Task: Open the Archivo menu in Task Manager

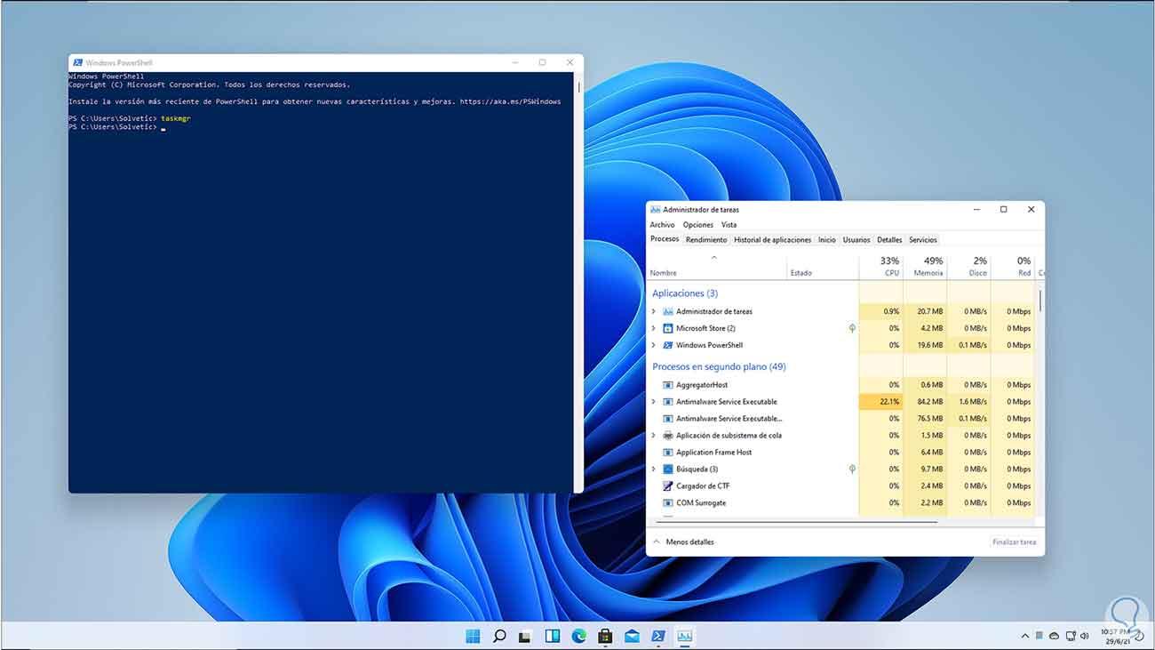Action: pos(662,224)
